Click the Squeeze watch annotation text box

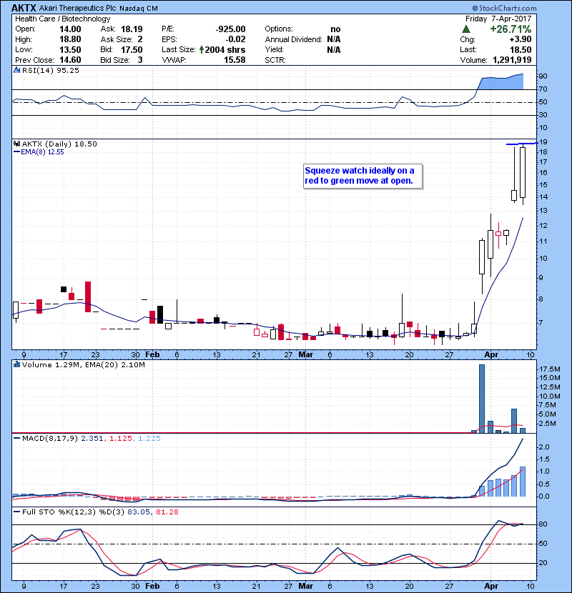coord(363,176)
